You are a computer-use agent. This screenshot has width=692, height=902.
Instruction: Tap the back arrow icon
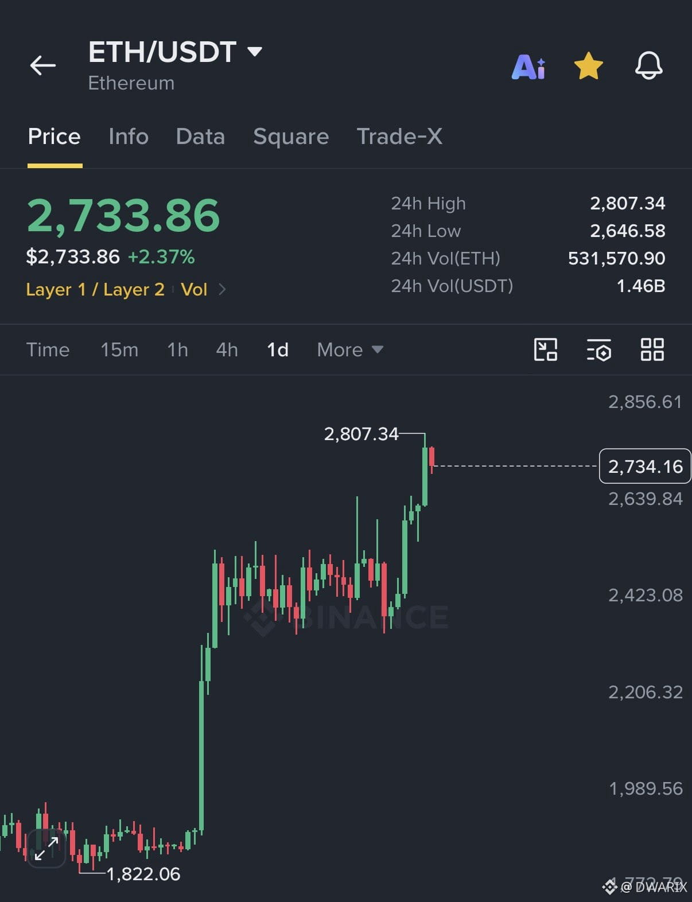click(x=43, y=65)
